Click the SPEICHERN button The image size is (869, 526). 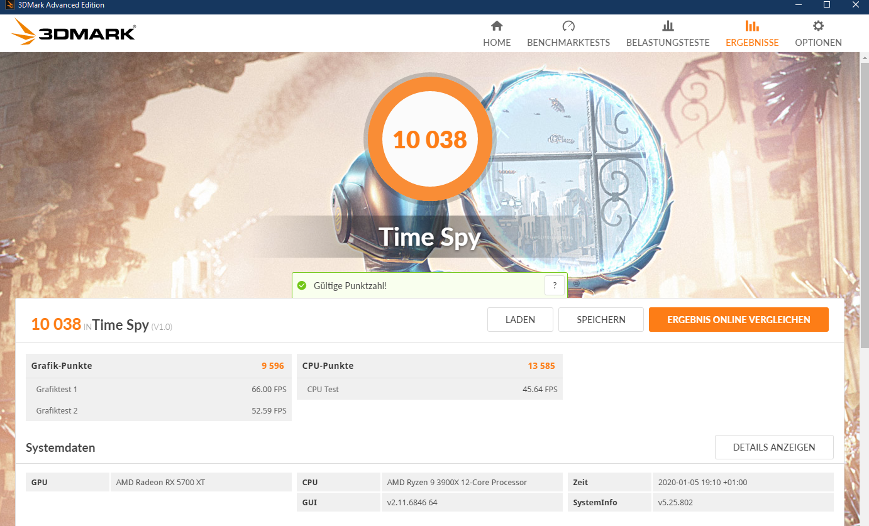pyautogui.click(x=601, y=319)
